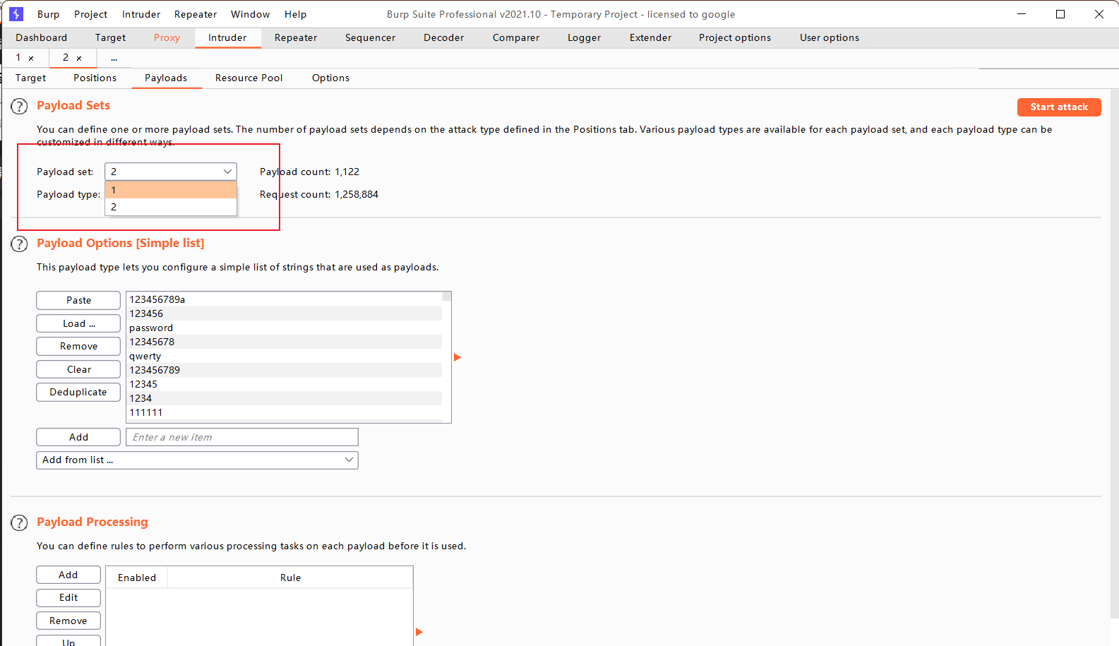1119x646 pixels.
Task: Click orange arrow beside payload list
Action: pyautogui.click(x=457, y=357)
